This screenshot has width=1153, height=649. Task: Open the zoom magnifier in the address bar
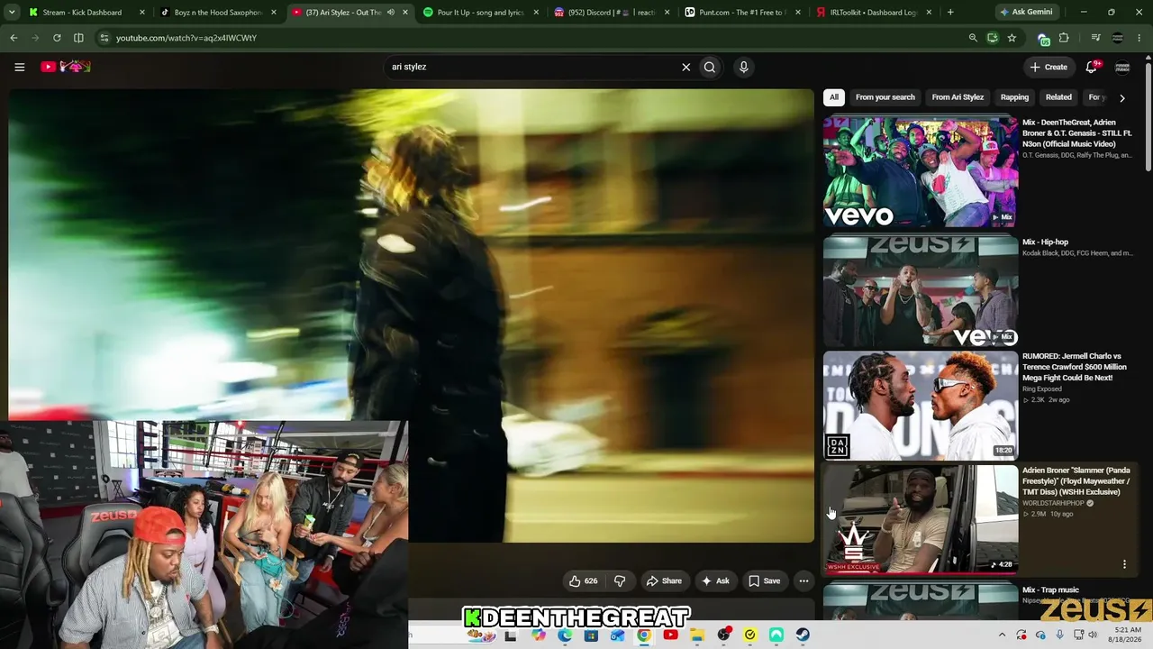pyautogui.click(x=973, y=38)
